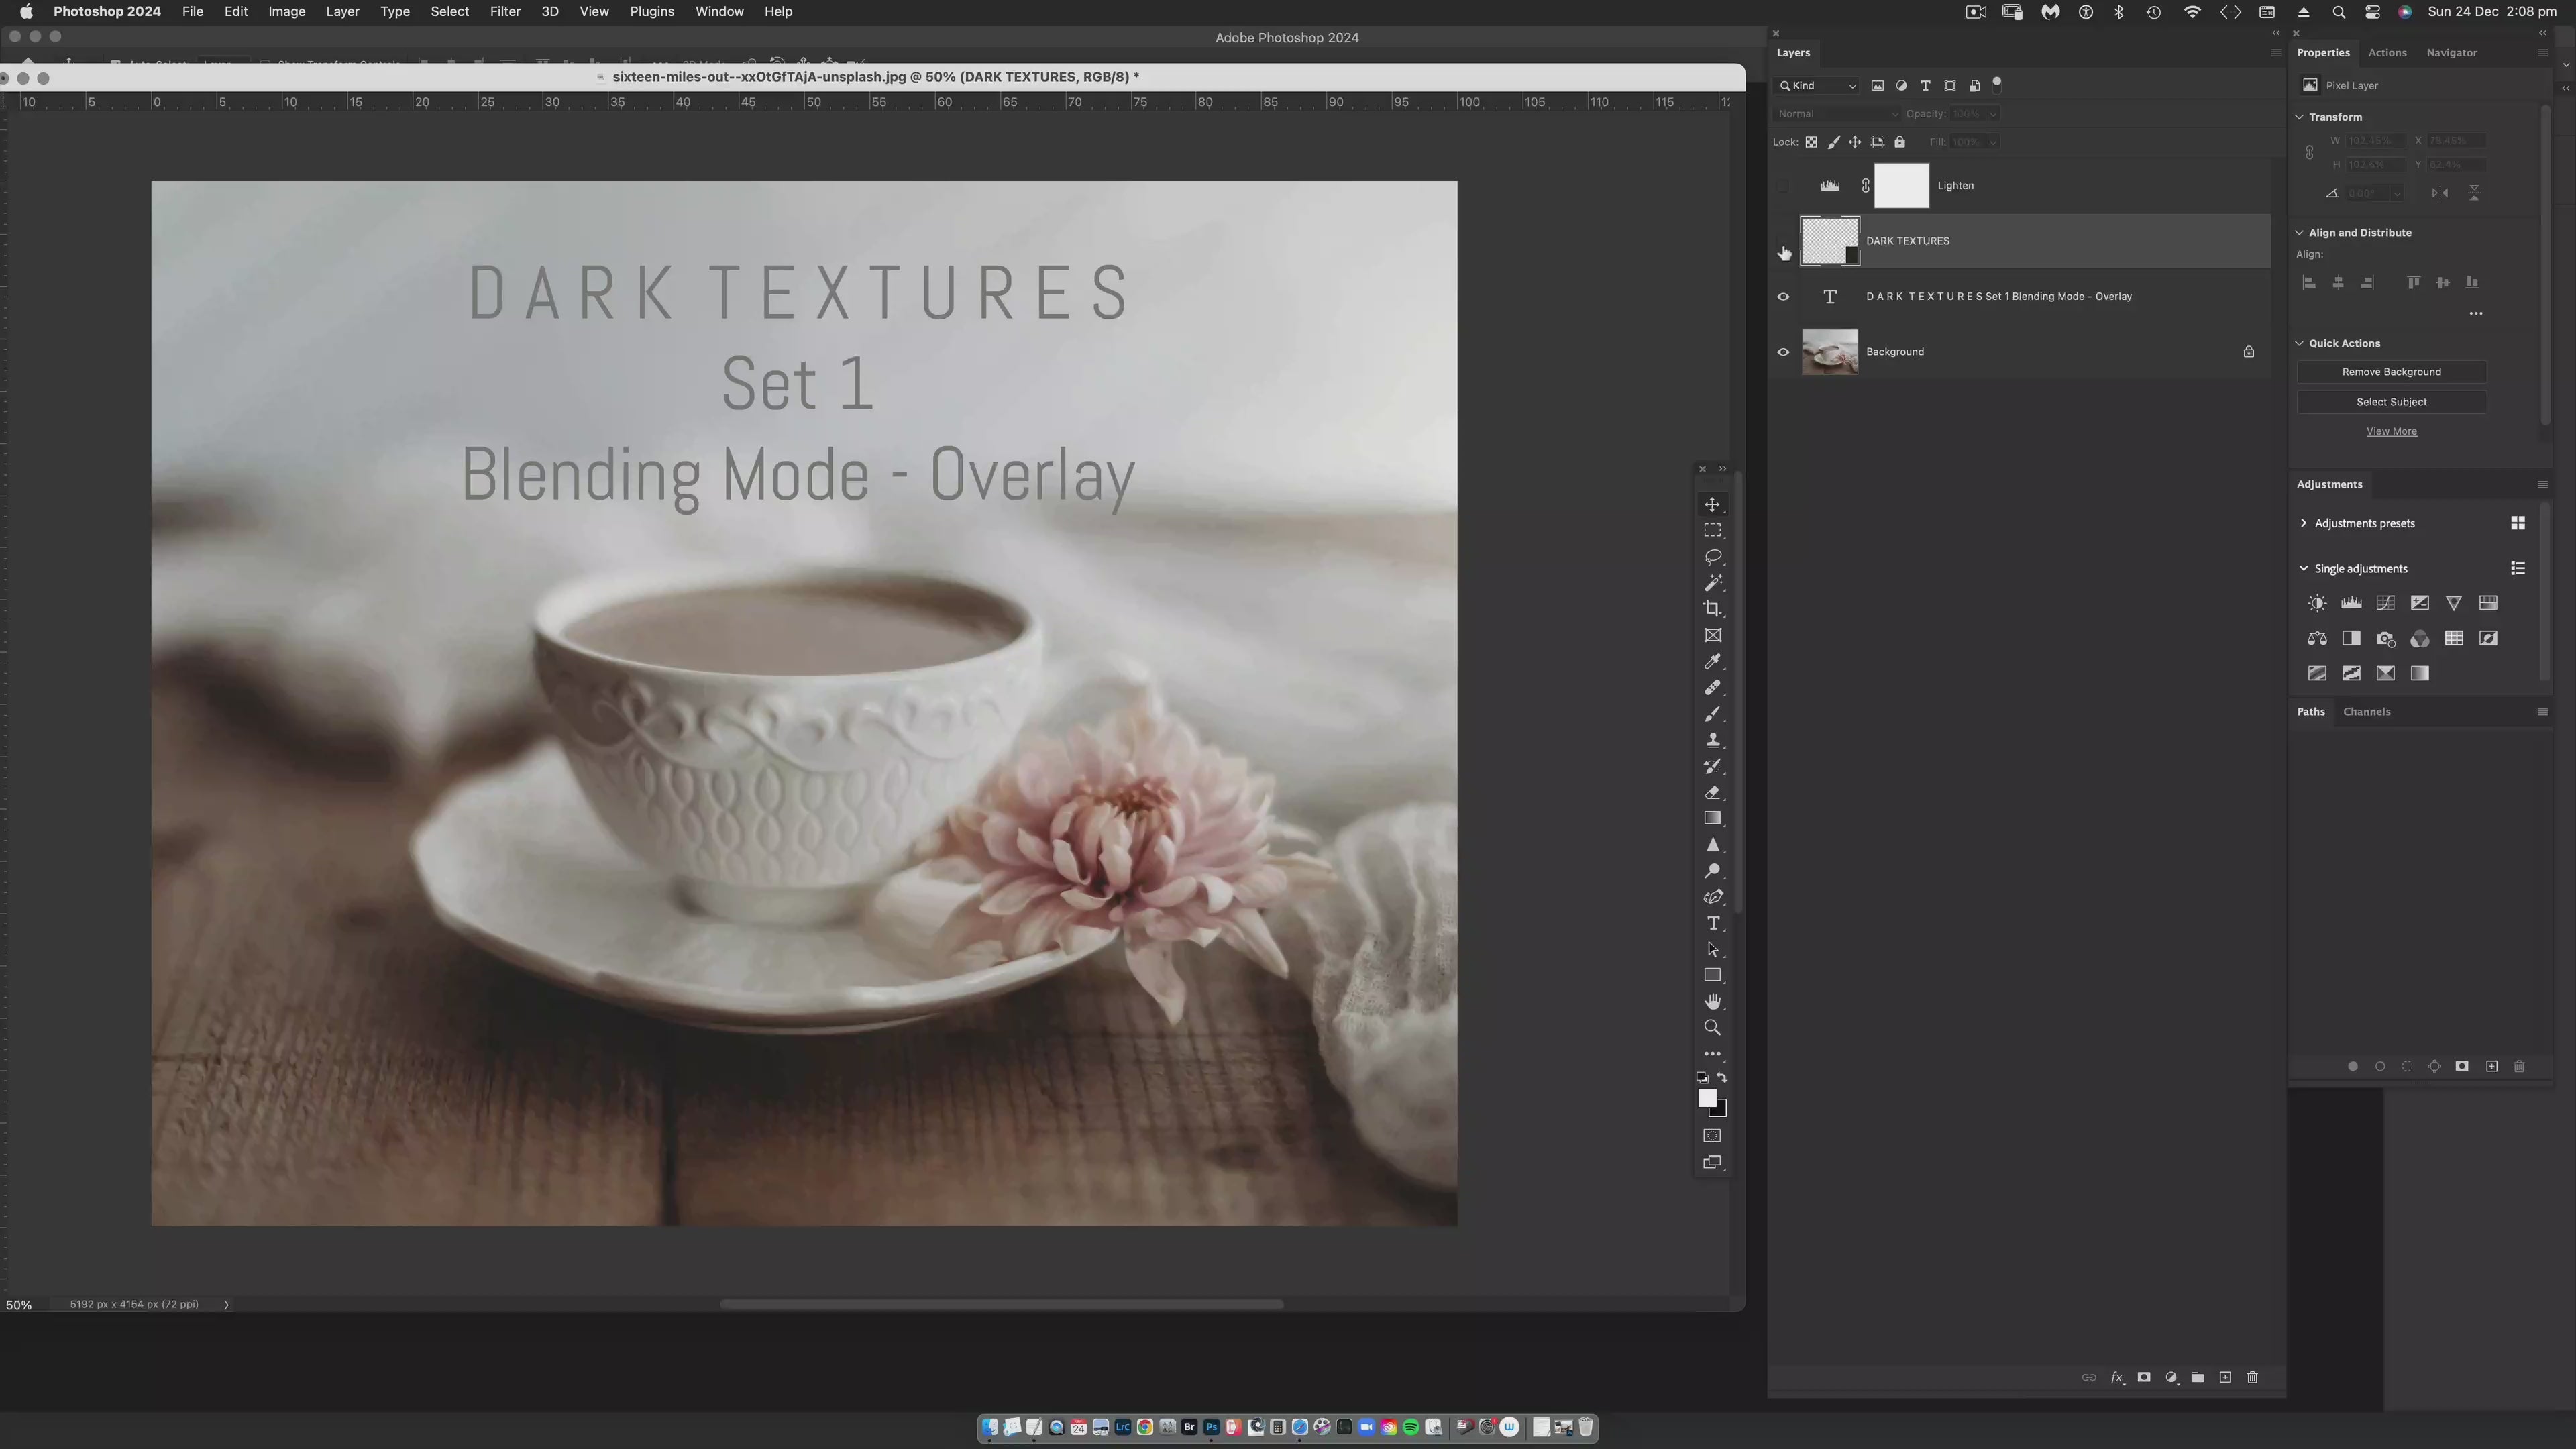Viewport: 2576px width, 1449px height.
Task: Hide the Background layer
Action: [1784, 351]
